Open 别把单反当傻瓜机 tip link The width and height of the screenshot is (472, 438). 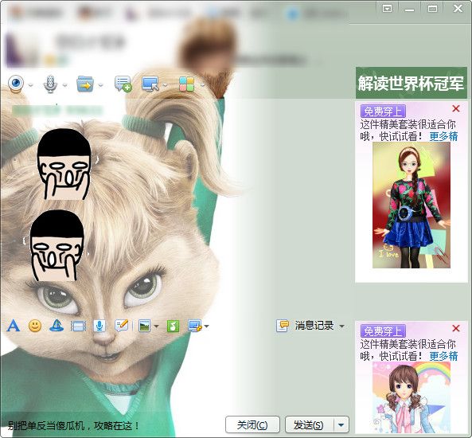(x=73, y=425)
